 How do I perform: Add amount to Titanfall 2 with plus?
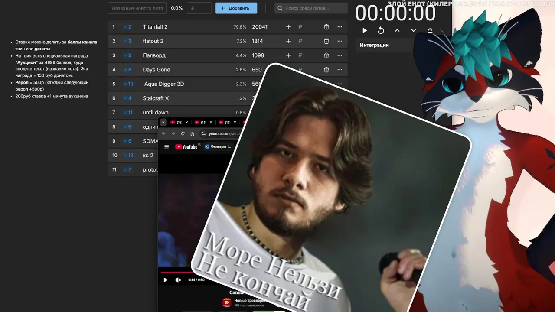point(288,27)
